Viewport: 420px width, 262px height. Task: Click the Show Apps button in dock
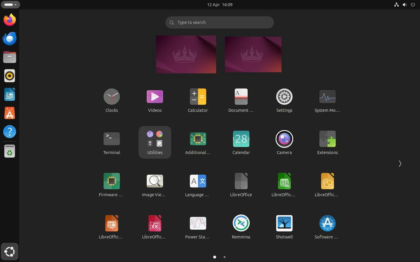tap(10, 252)
